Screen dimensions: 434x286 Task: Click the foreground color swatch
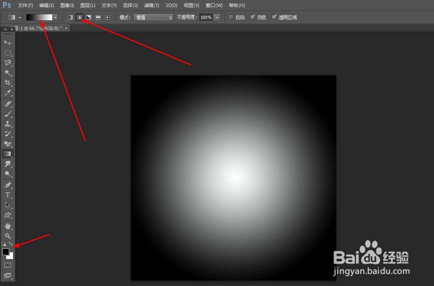(x=6, y=251)
